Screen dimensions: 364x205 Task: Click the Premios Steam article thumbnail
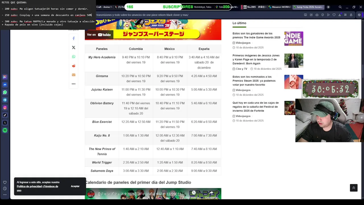(x=293, y=82)
